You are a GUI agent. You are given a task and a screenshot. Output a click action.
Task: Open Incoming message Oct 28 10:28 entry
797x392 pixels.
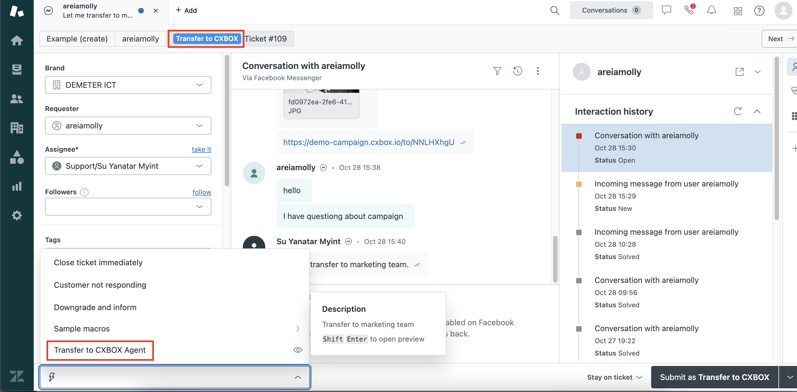[666, 244]
